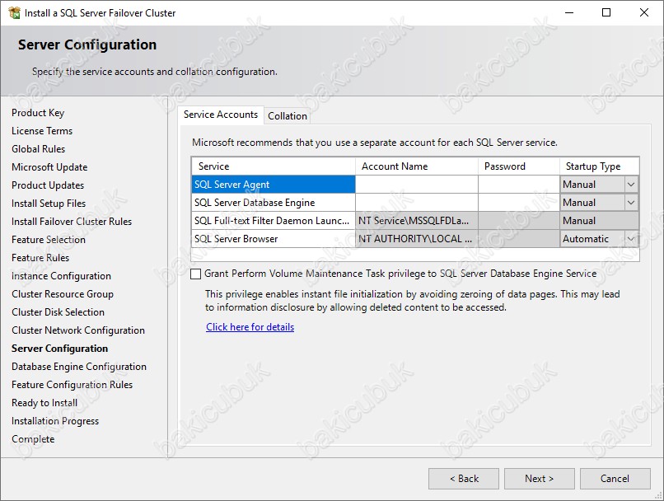Viewport: 664px width, 501px height.
Task: Open Startup Type dropdown for SQL Server Database Engine
Action: [x=630, y=203]
